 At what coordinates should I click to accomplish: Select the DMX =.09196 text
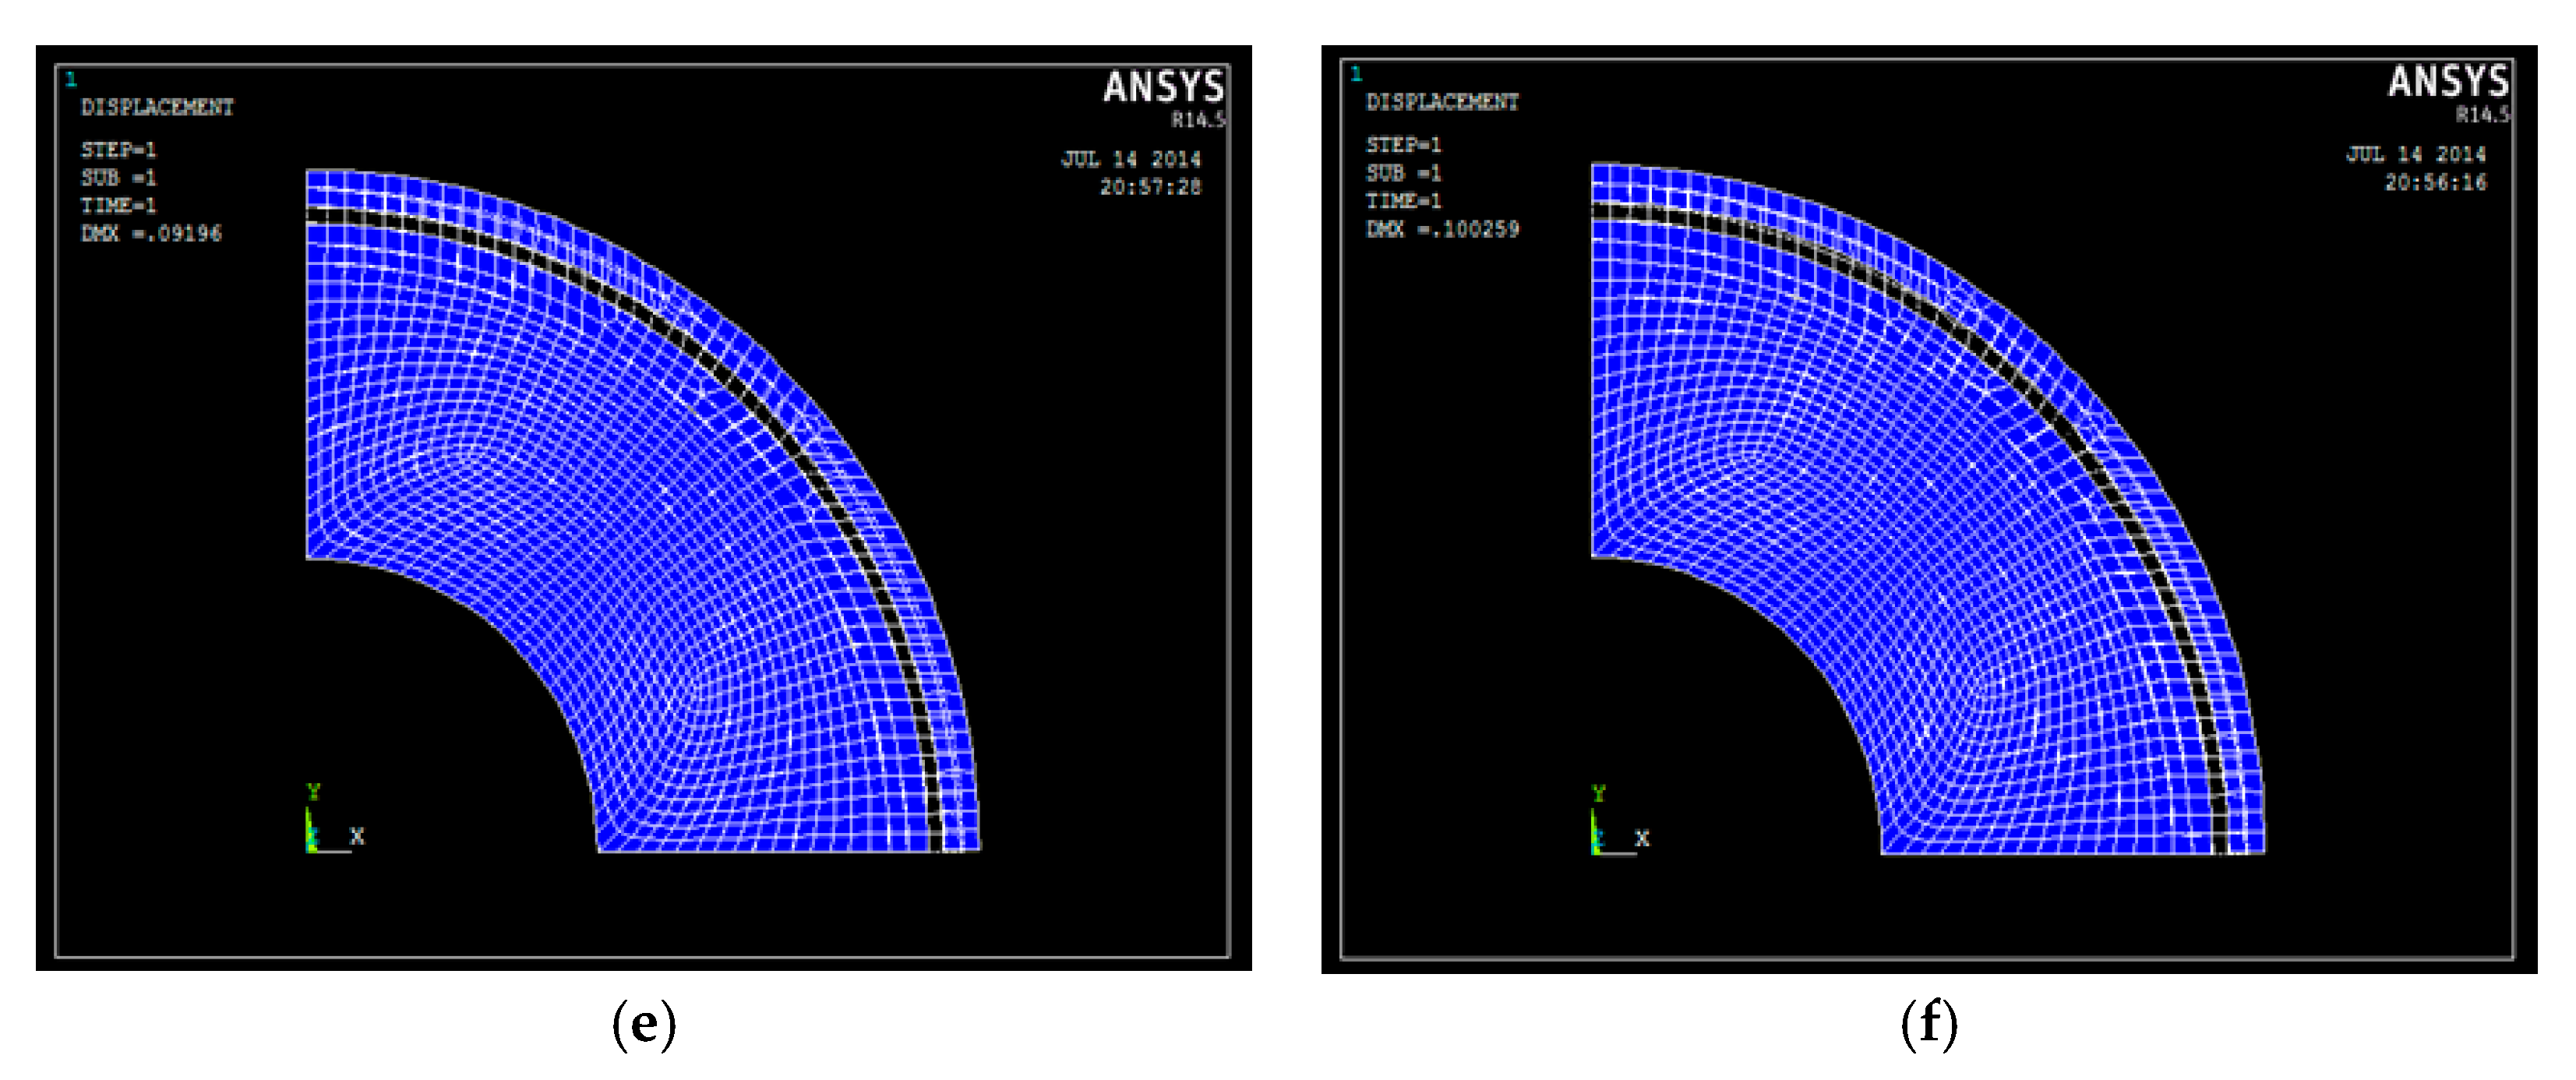coord(151,234)
